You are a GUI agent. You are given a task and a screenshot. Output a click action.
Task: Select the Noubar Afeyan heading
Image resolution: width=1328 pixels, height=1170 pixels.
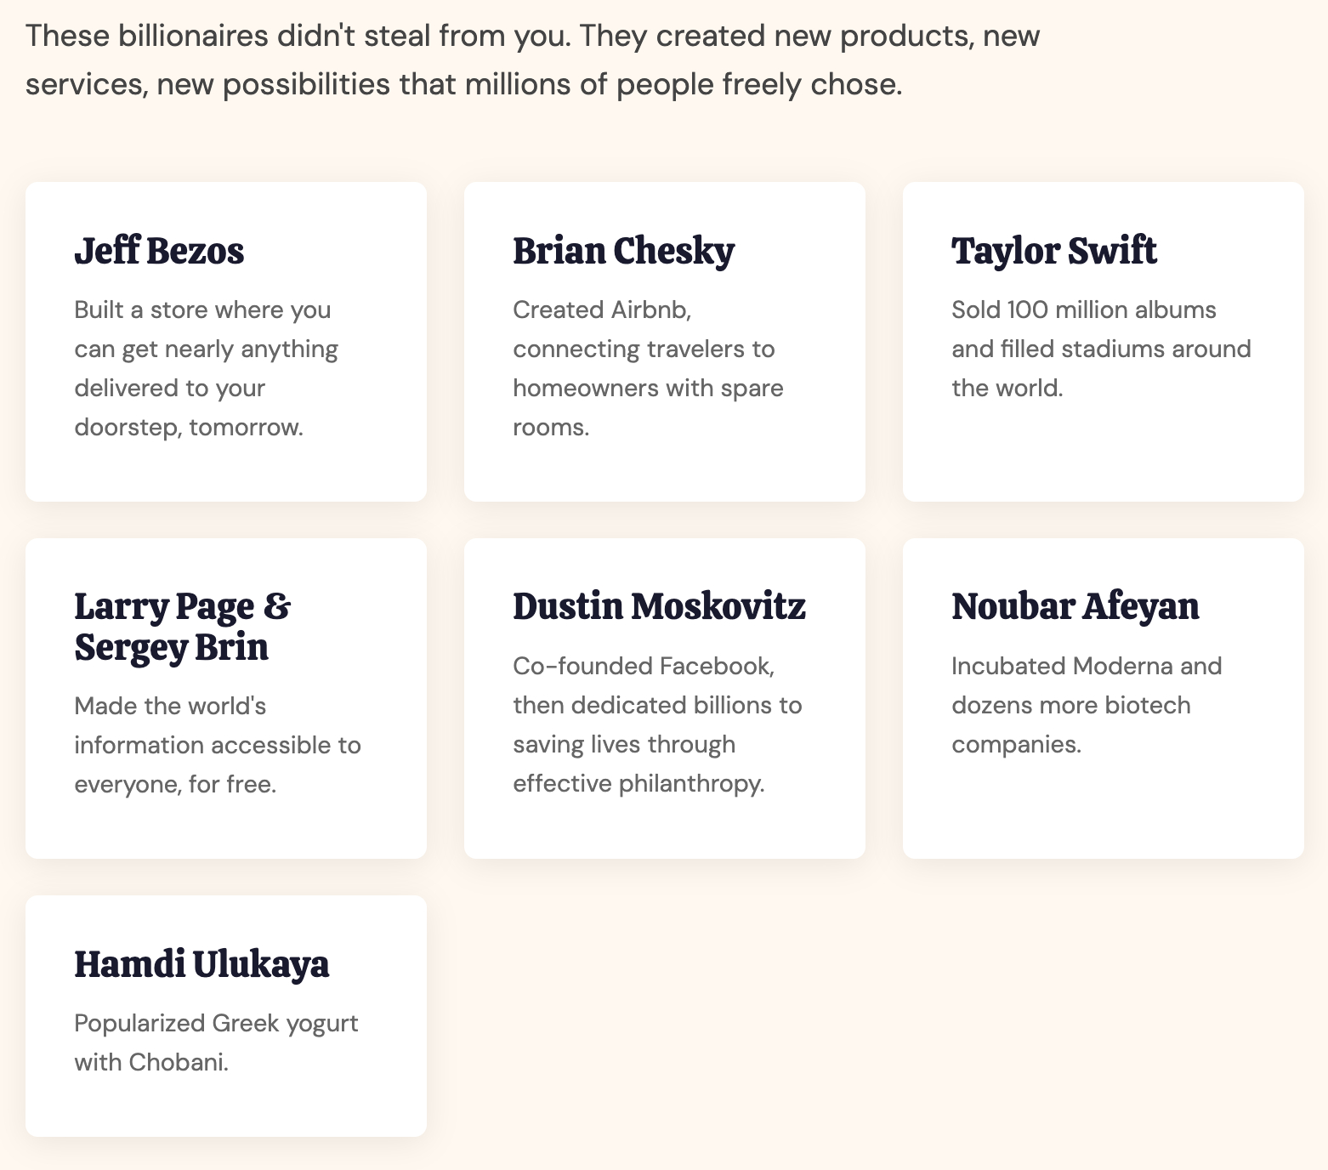click(1075, 607)
